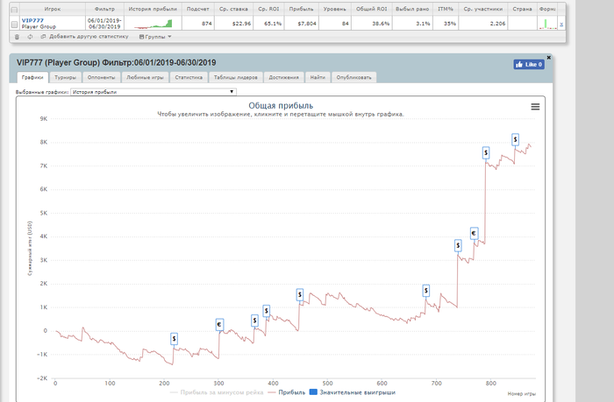Click the refresh icon next to the trash
Screen dimensions: 614x402
[30, 37]
